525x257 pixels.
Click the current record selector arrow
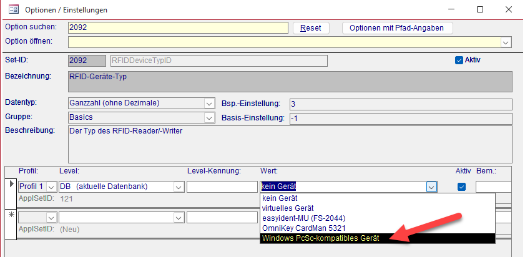(x=9, y=185)
